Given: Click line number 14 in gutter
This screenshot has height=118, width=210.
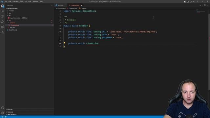Looking at the screenshot, I should point(59,43).
